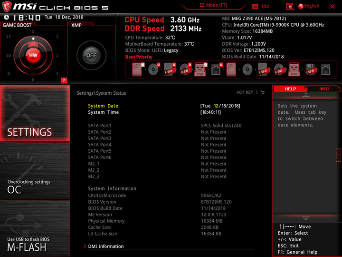Click the Settings\System Status breadcrumb
The width and height of the screenshot is (342, 257).
[x=101, y=93]
